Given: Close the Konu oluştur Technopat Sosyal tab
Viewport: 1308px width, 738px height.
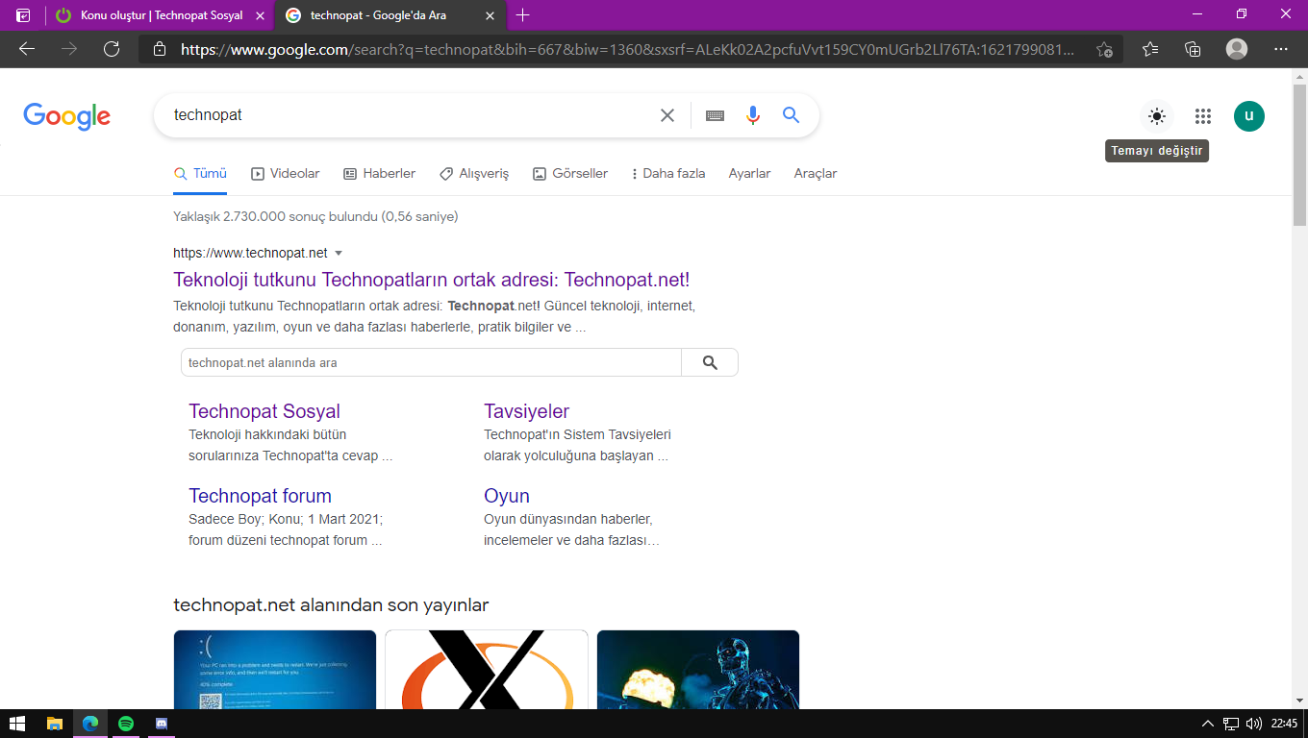Looking at the screenshot, I should coord(260,15).
